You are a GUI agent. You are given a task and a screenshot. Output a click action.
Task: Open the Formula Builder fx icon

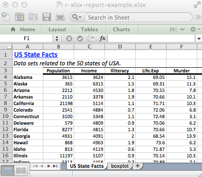coord(102,38)
